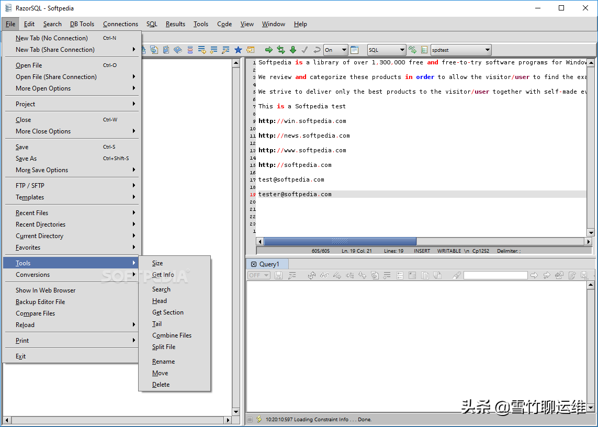The image size is (598, 427).
Task: Click the yellow script icon in status bar
Action: (259, 419)
